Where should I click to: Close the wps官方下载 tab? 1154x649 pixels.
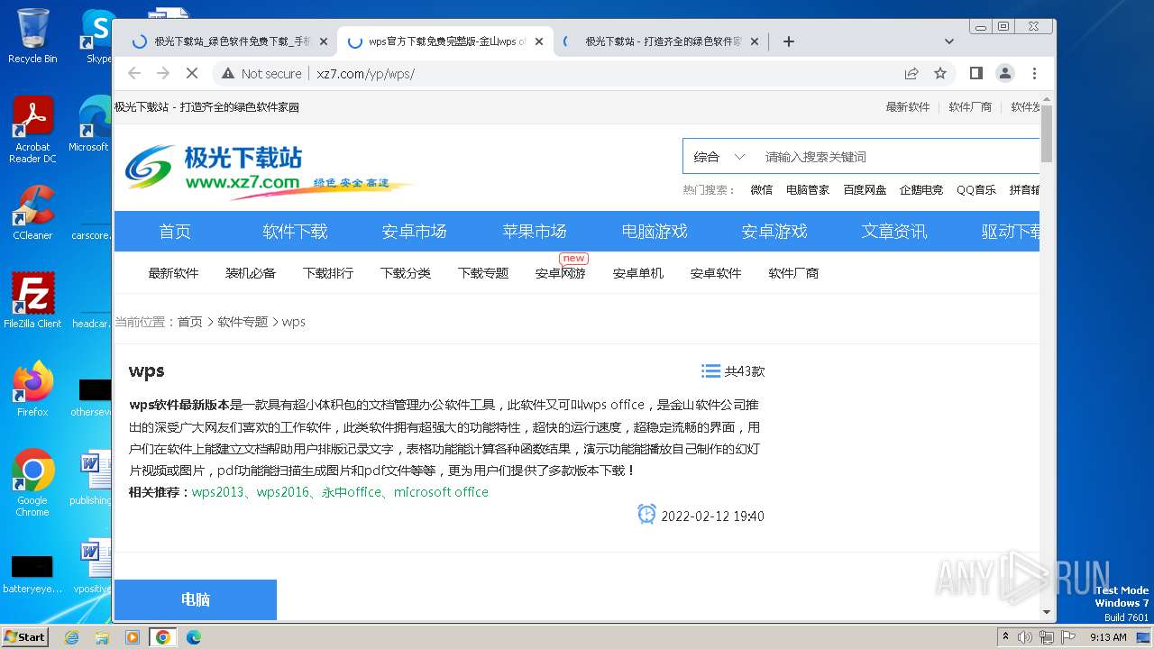[x=539, y=41]
